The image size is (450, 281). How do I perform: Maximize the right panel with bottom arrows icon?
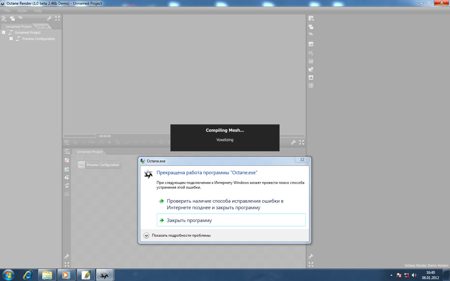coord(311,264)
